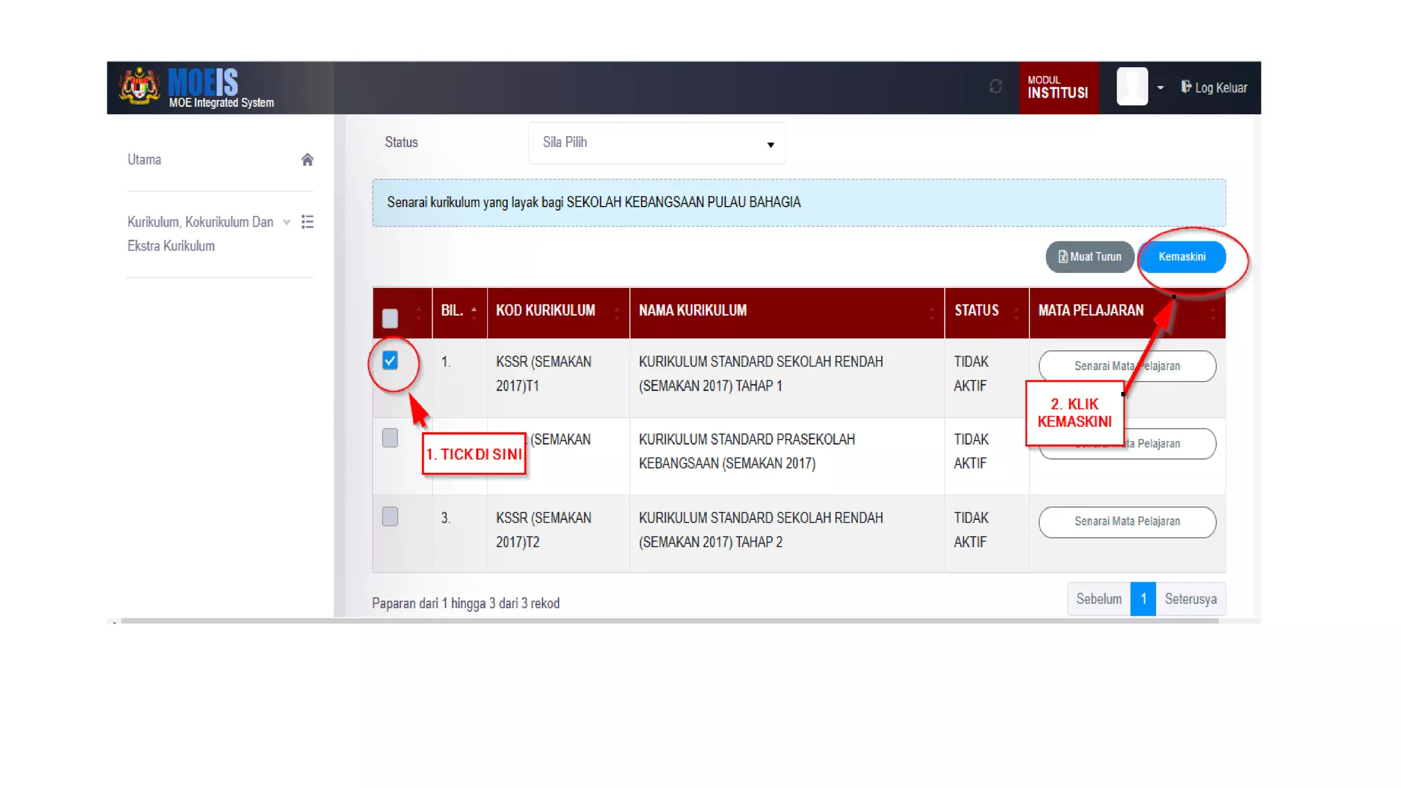This screenshot has width=1401, height=788.
Task: Open the Status Sila Pilih dropdown
Action: (x=656, y=143)
